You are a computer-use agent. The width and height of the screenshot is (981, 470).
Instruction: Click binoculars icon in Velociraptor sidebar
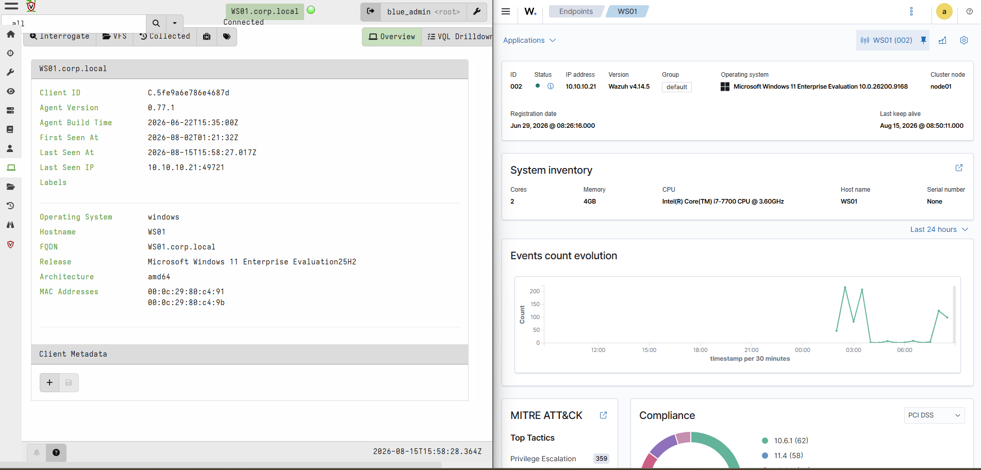(x=10, y=225)
